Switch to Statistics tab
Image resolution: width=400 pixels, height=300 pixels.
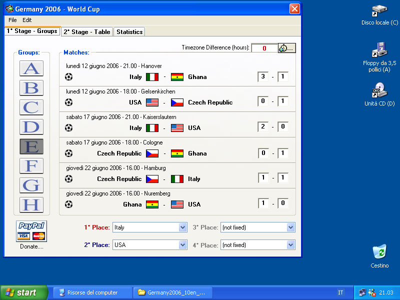pyautogui.click(x=129, y=32)
